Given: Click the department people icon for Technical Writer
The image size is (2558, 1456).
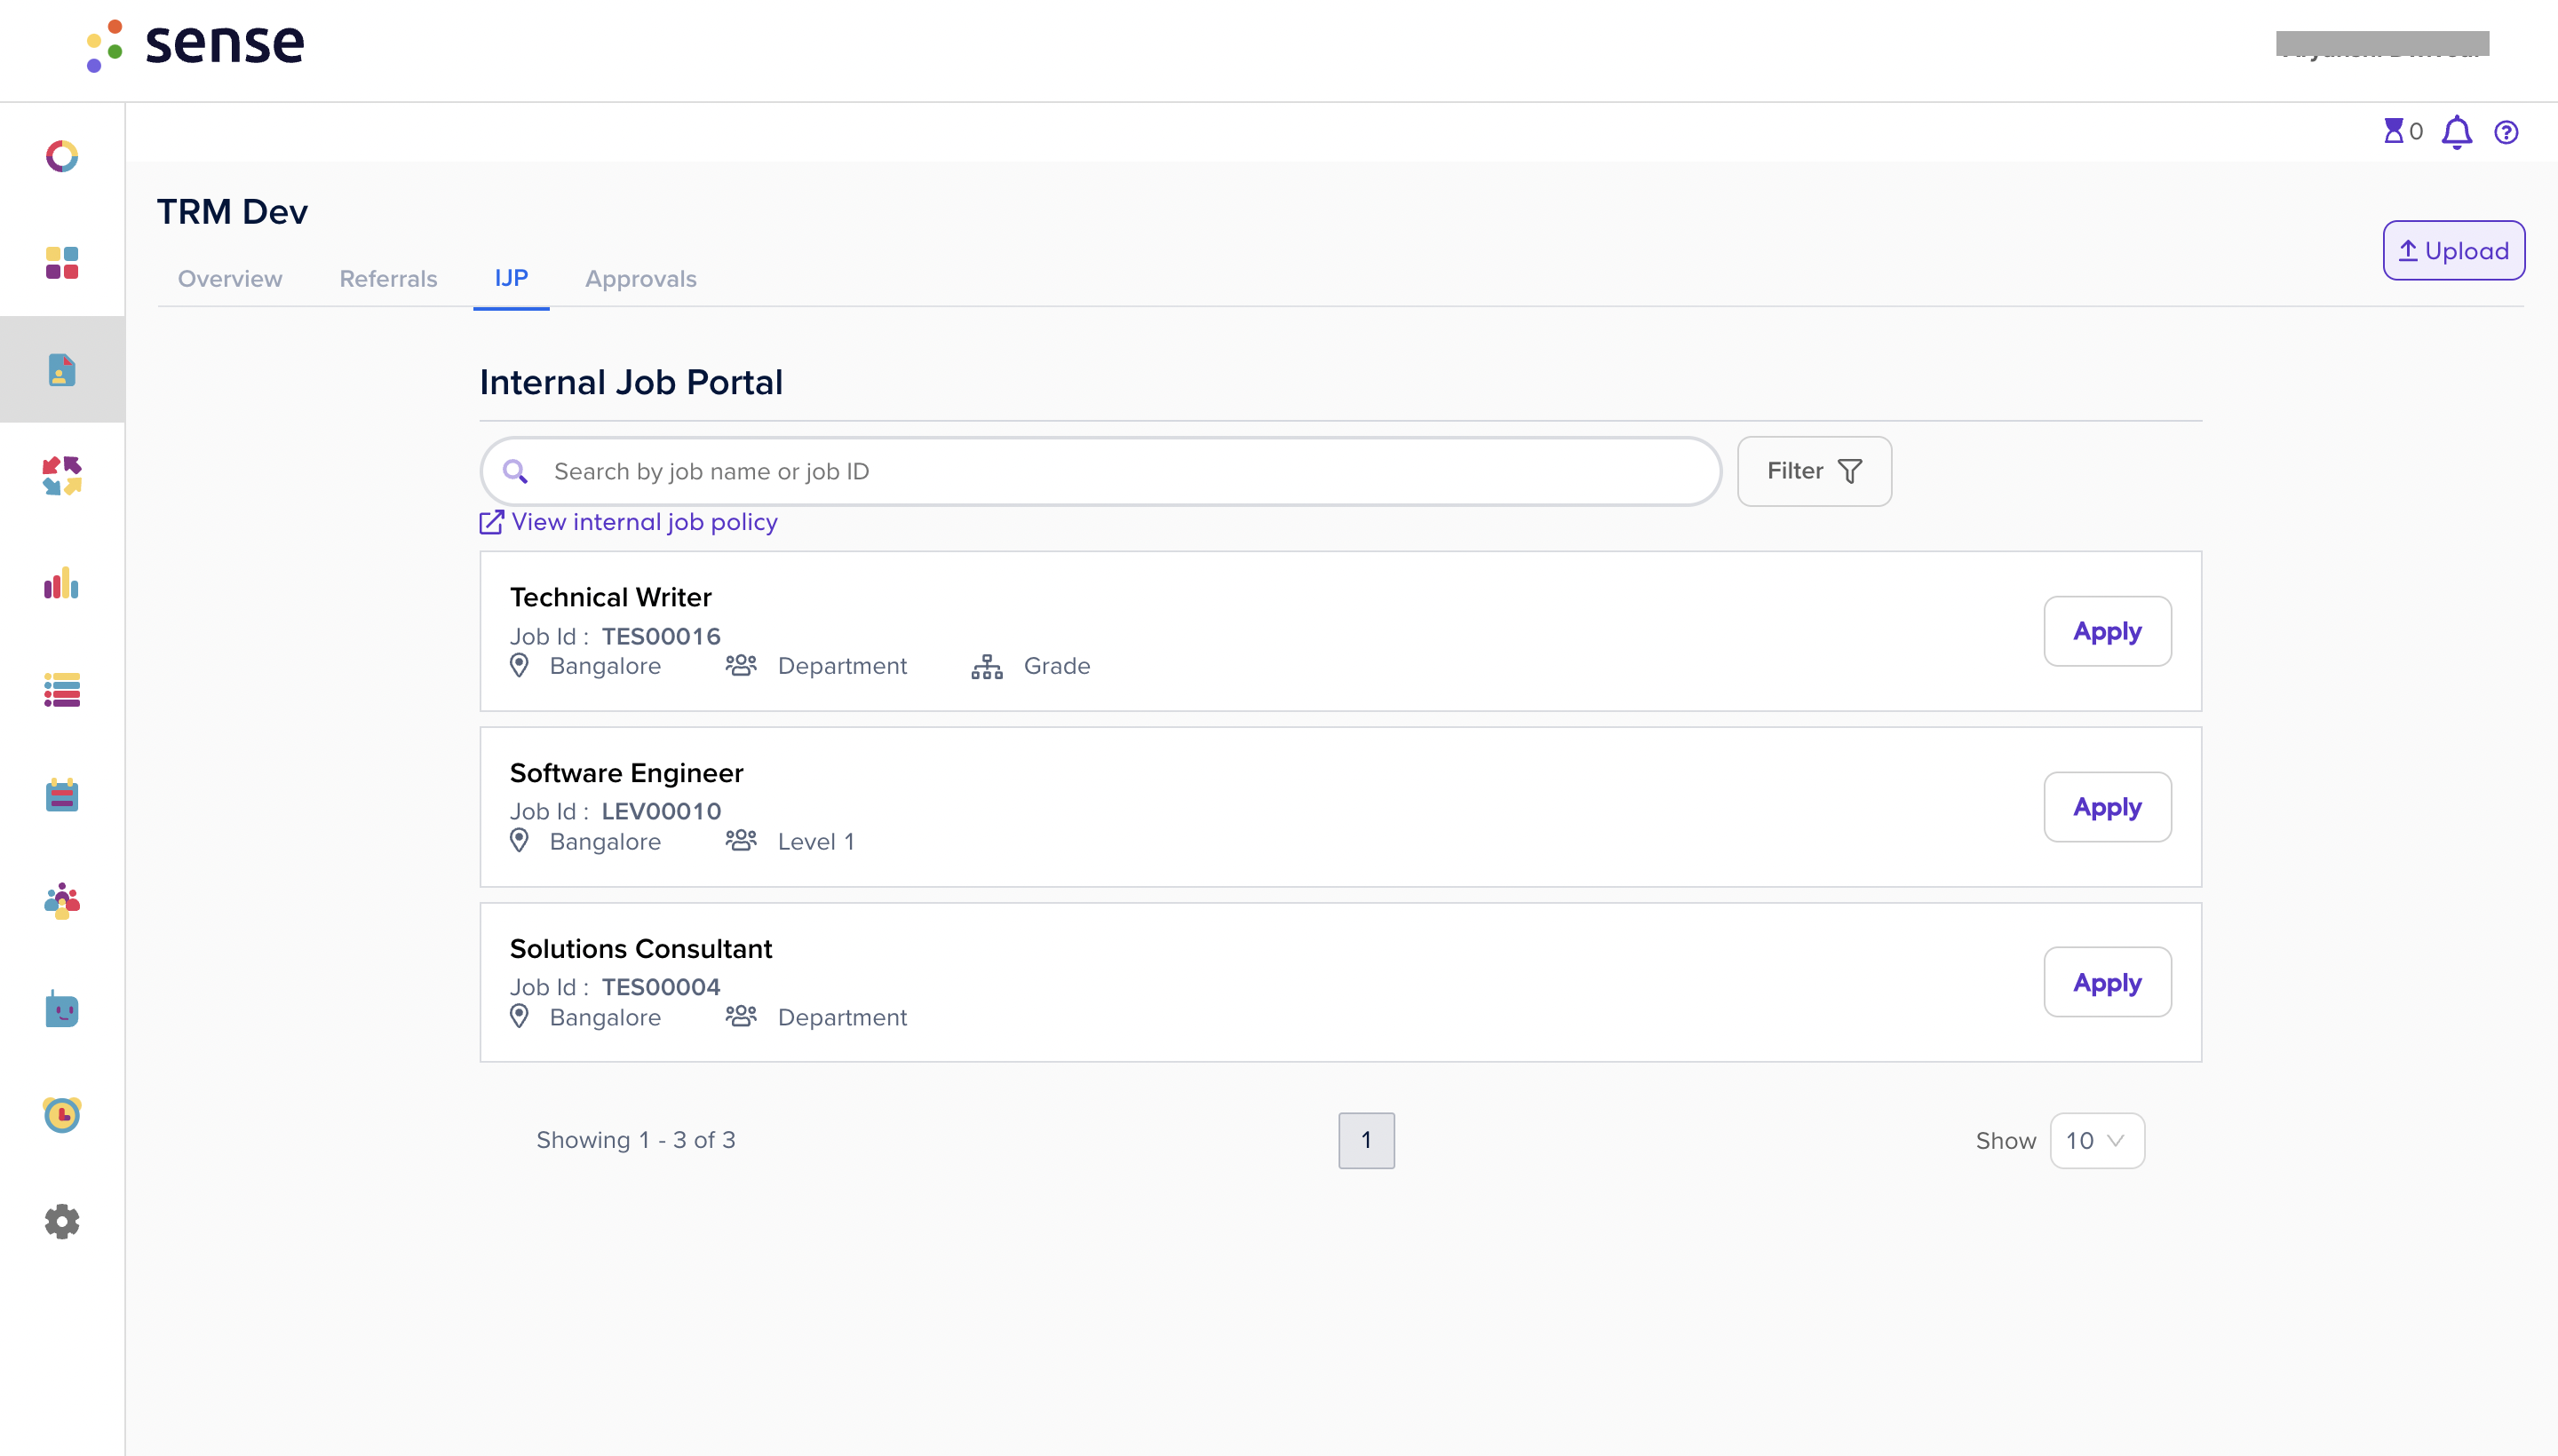Looking at the screenshot, I should pyautogui.click(x=740, y=665).
